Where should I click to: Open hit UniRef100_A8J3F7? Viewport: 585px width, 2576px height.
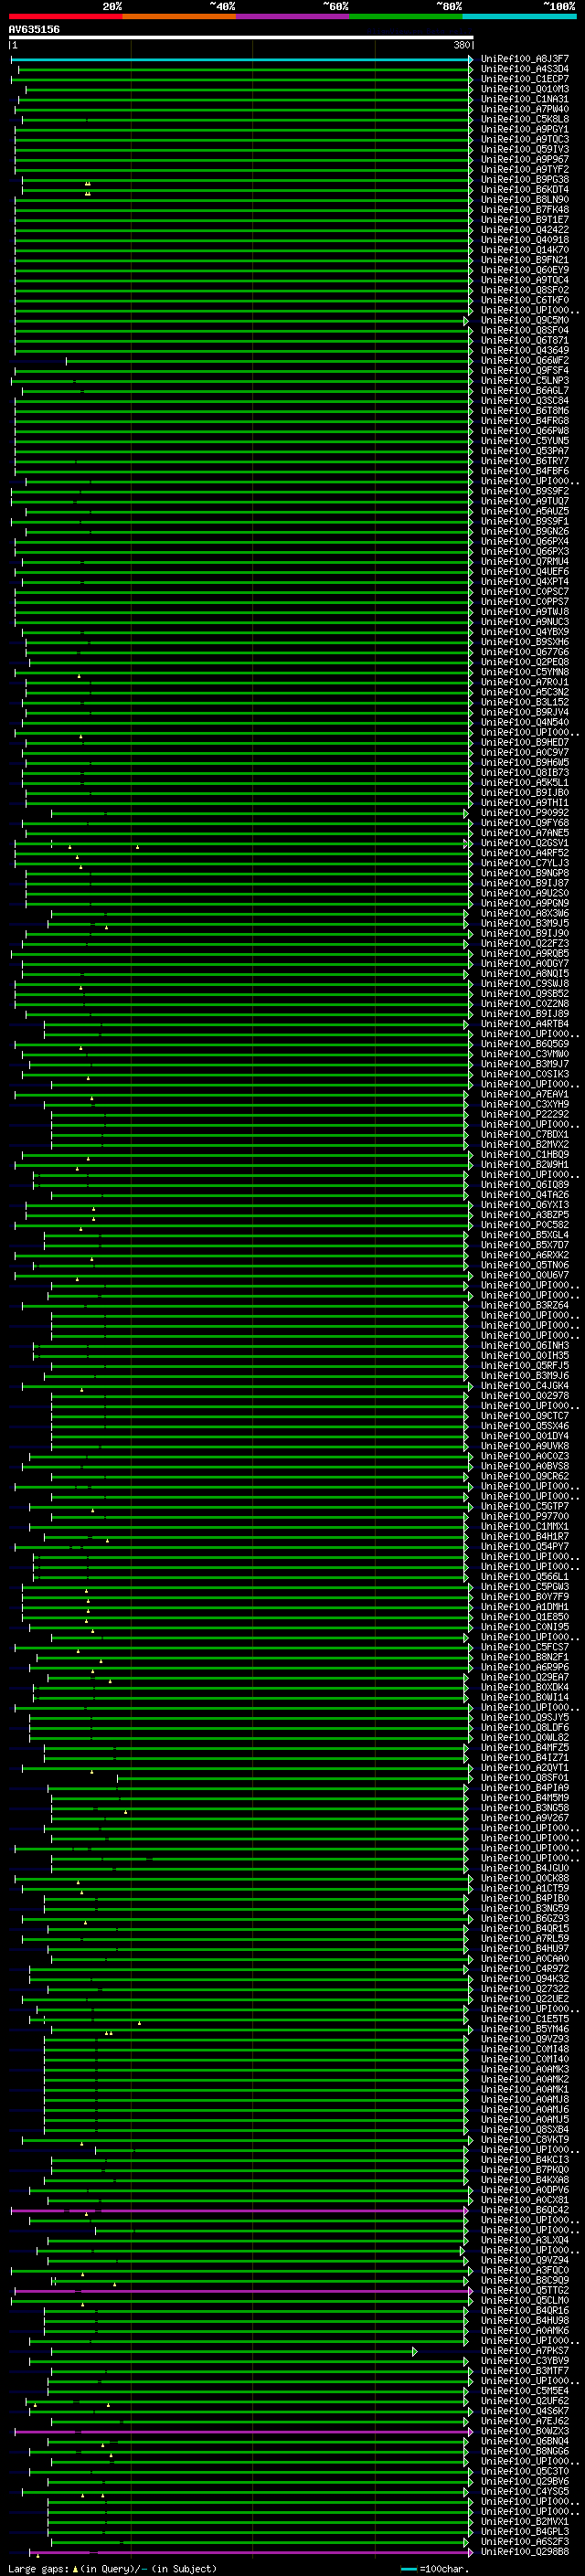click(x=525, y=59)
